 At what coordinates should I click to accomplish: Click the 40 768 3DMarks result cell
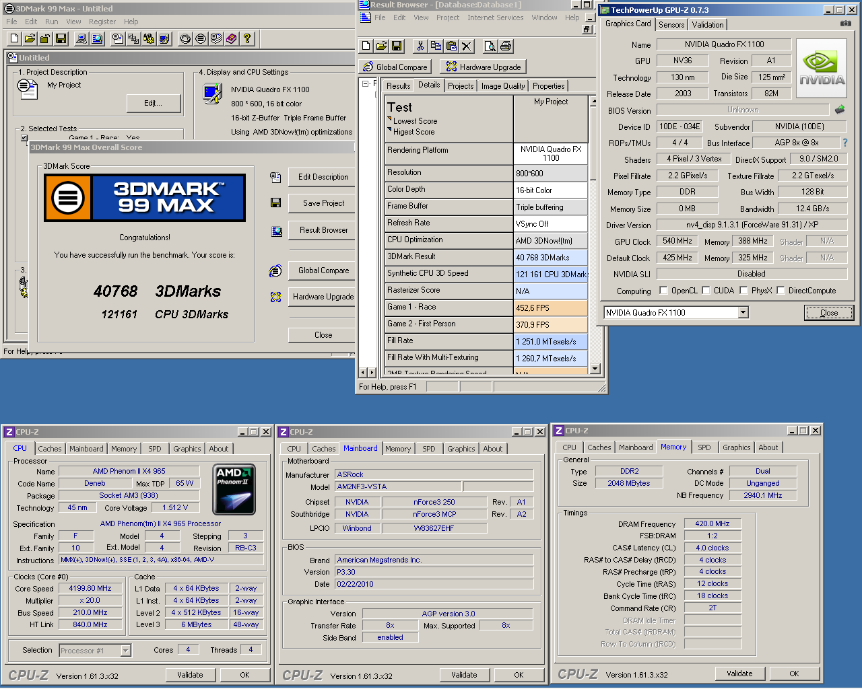[550, 258]
